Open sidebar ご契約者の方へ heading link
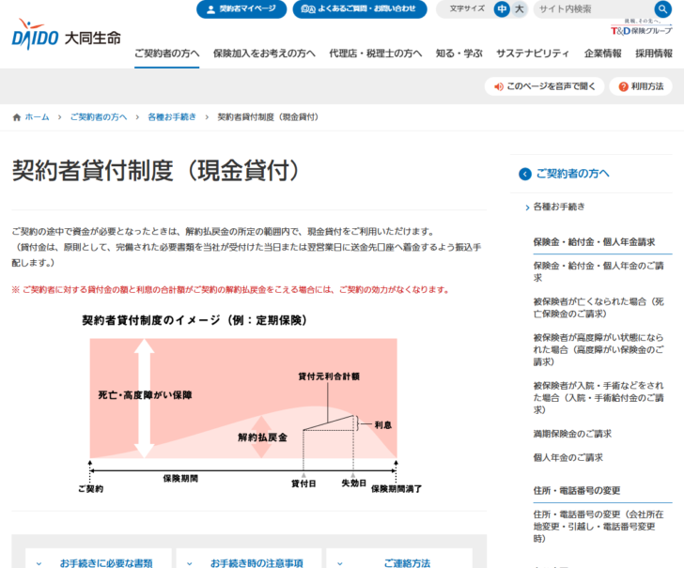Viewport: 684px width, 568px height. 572,174
